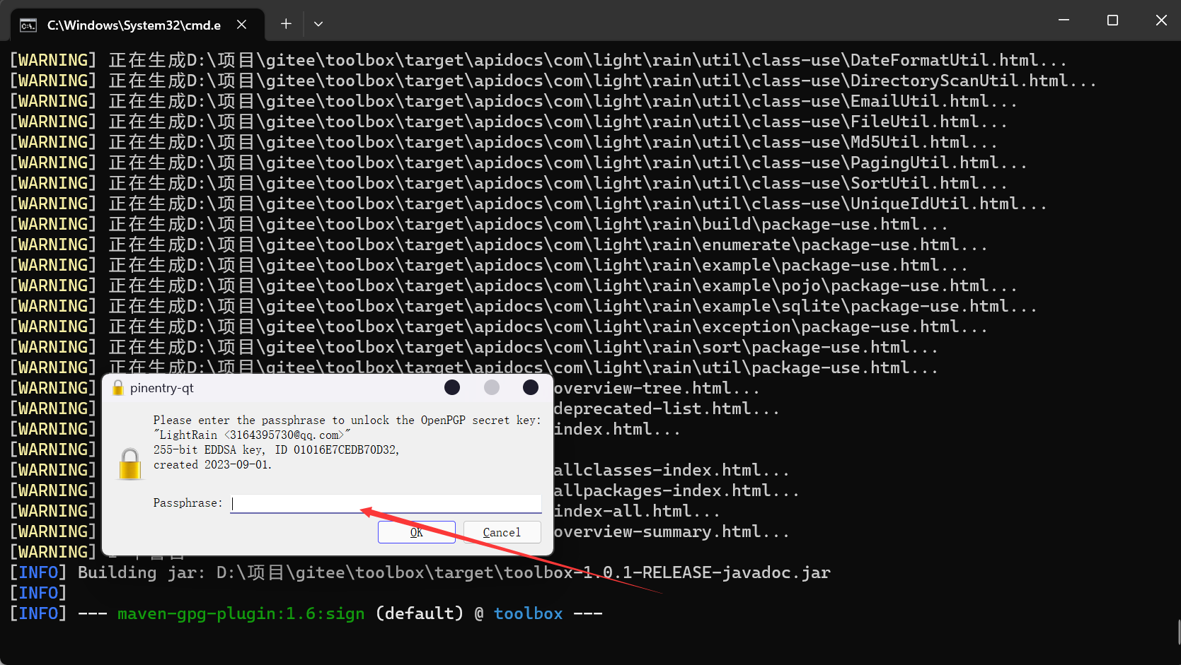Click the rightmost dark circle in pinentry title bar
The image size is (1181, 665).
pyautogui.click(x=531, y=387)
